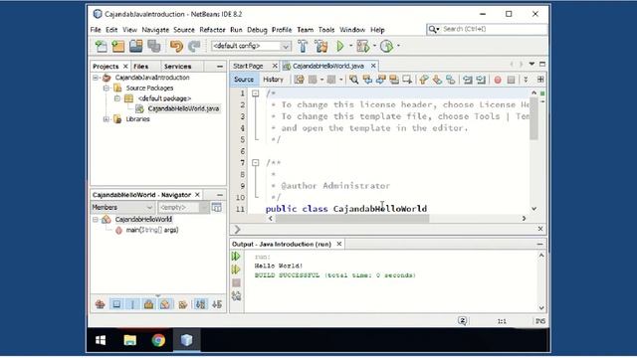The width and height of the screenshot is (637, 358).
Task: Click the Debug Project toolbar icon
Action: (362, 47)
